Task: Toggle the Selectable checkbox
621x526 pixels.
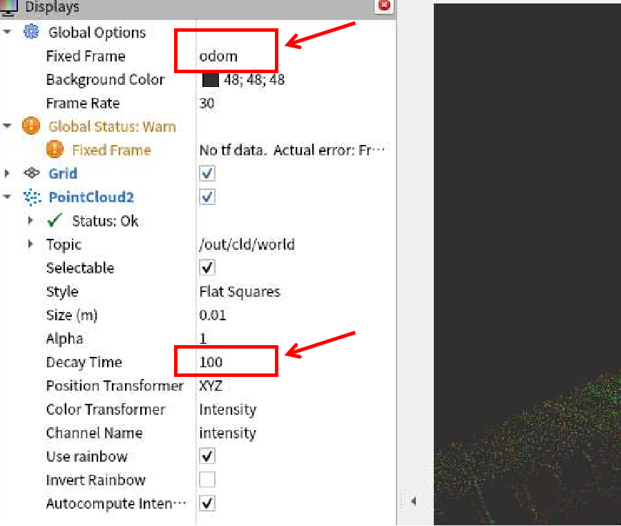Action: coord(207,268)
